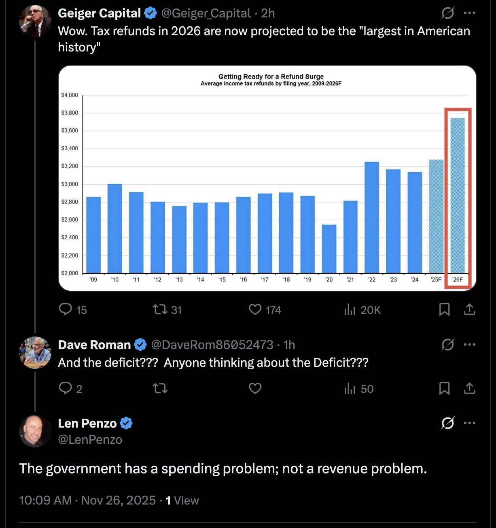Share the Geiger Capital tweet

(469, 310)
